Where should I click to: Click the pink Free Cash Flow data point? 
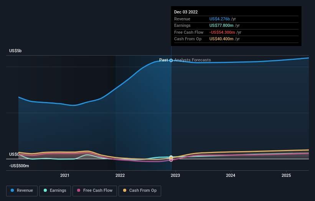coord(171,160)
